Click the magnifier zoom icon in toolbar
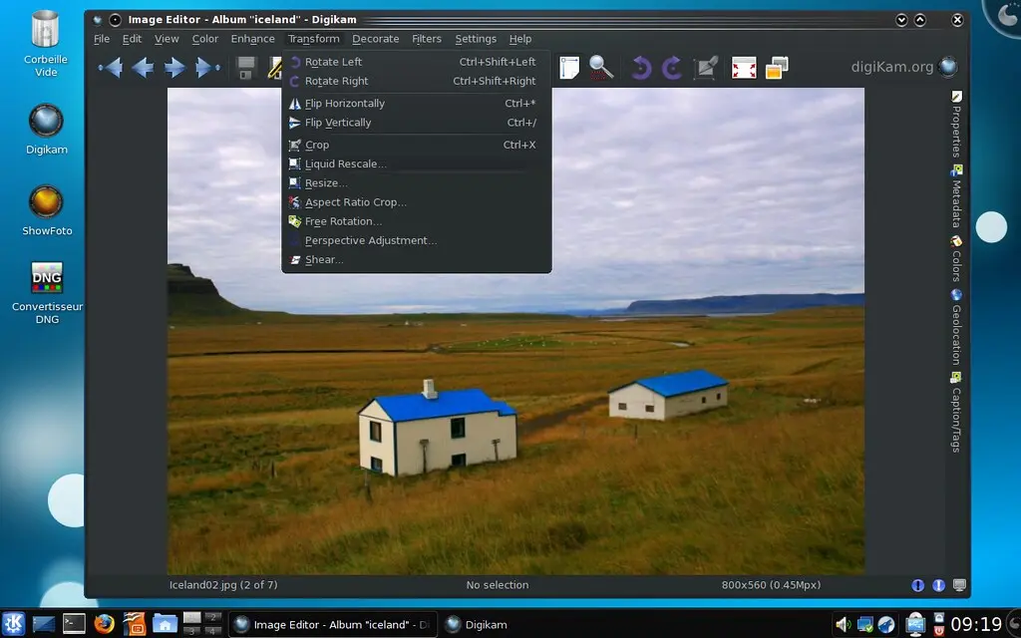This screenshot has width=1021, height=638. pyautogui.click(x=601, y=68)
